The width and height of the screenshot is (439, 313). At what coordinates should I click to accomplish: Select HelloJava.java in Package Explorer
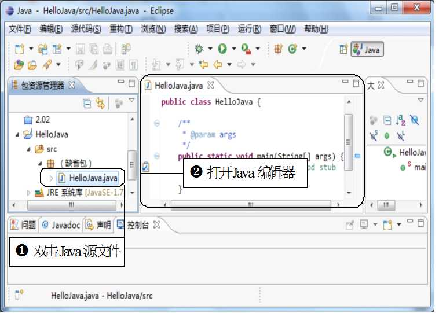click(88, 178)
